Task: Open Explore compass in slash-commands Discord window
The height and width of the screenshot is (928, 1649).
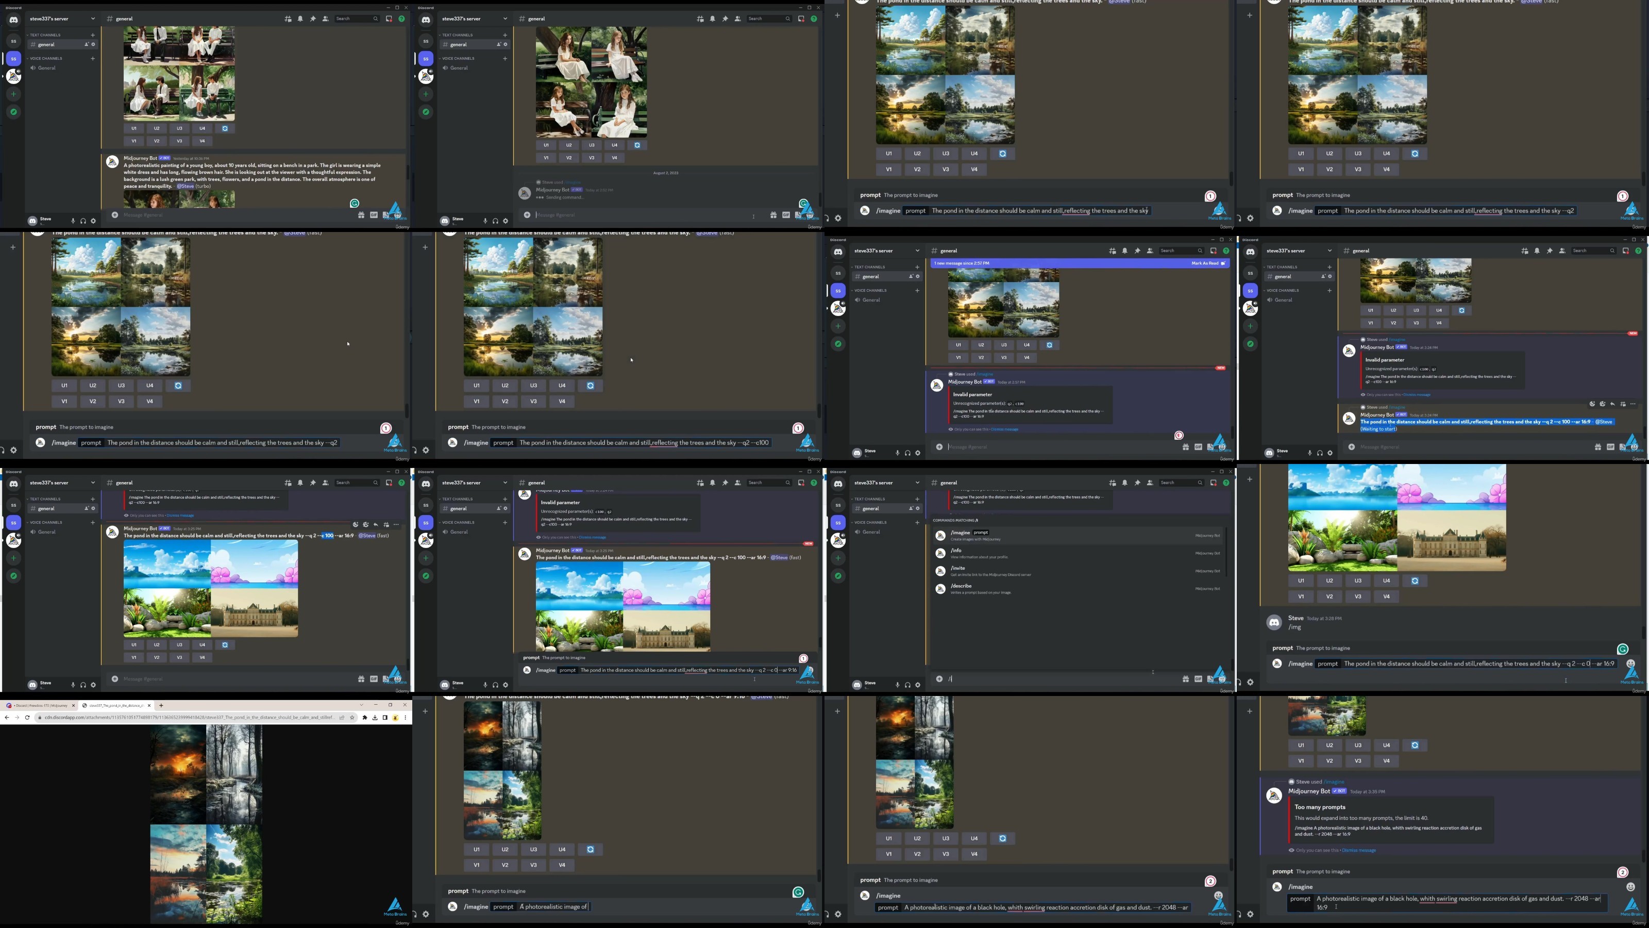Action: (838, 576)
